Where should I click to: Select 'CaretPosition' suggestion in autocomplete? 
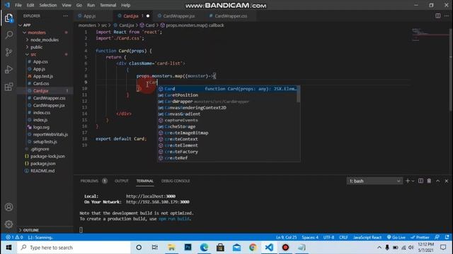point(228,95)
